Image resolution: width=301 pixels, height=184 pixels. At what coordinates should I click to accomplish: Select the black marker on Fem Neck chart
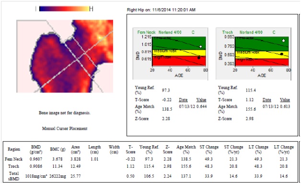click(x=199, y=57)
